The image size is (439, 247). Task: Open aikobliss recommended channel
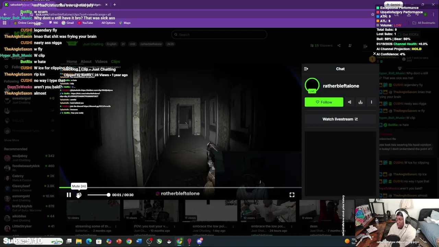tap(29, 218)
